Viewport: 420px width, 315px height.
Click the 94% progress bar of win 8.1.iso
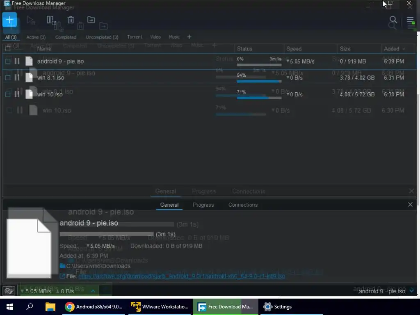259,81
